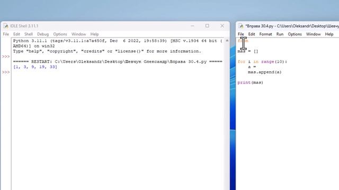This screenshot has height=190, width=339.
Task: Open File menu in the editor window
Action: click(241, 34)
